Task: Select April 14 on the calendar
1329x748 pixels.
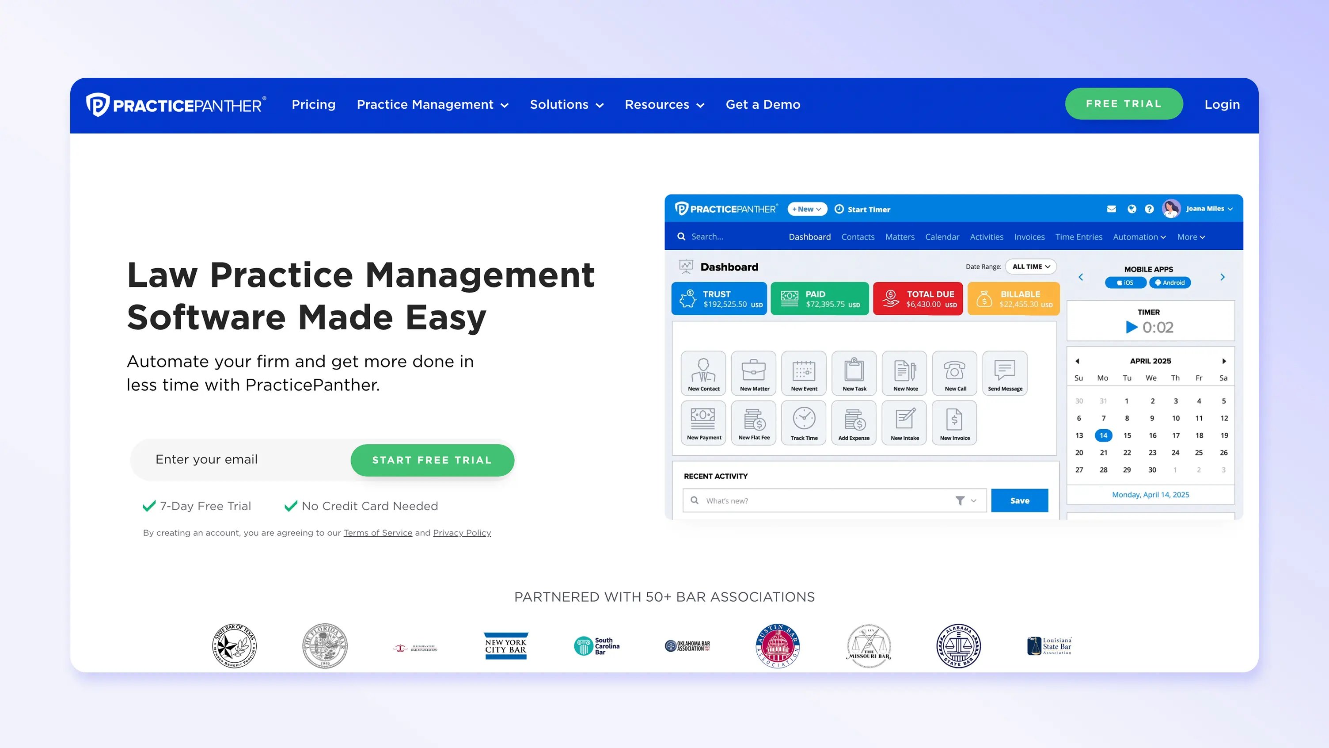Action: (1103, 435)
